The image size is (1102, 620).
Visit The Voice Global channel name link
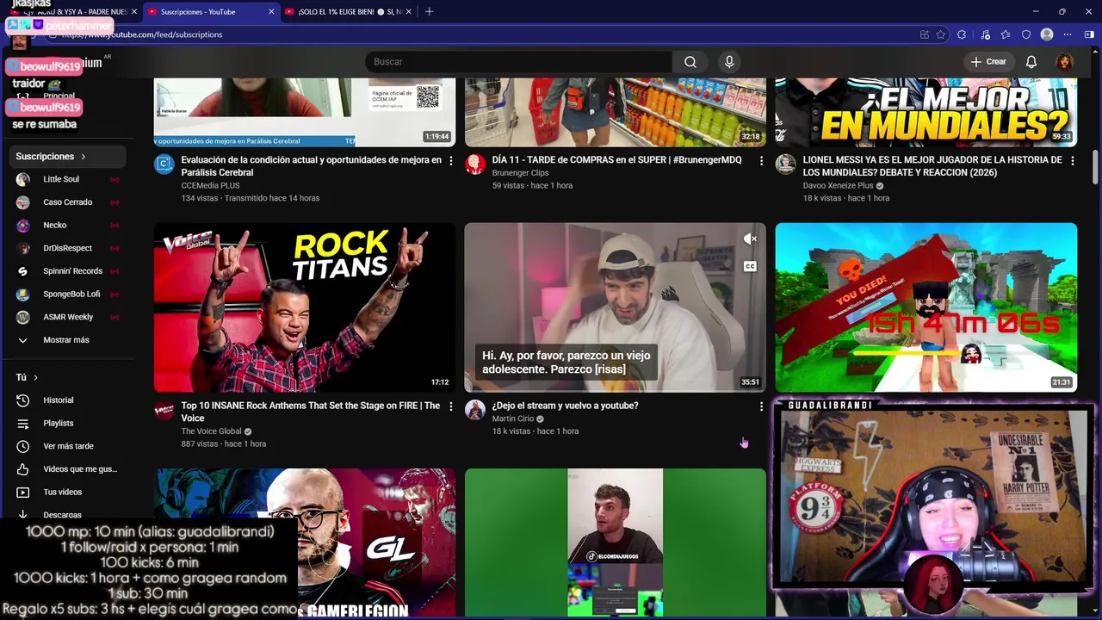coord(211,431)
